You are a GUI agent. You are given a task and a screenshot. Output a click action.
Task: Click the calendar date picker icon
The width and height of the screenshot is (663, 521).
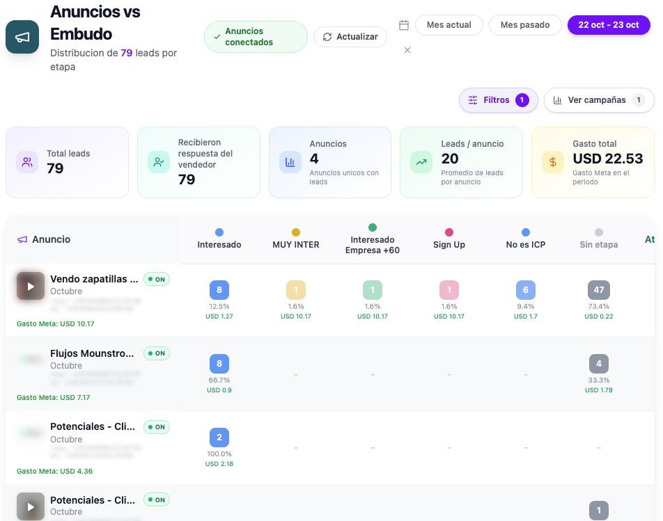click(404, 25)
